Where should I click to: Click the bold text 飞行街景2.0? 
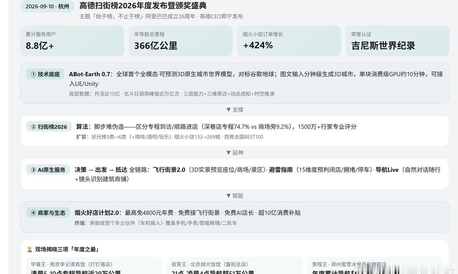pyautogui.click(x=169, y=170)
